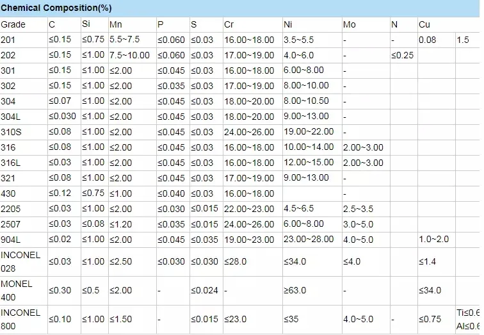Screen dimensions: 484x335
Task: Select the 310S grade cell
Action: pyautogui.click(x=11, y=132)
